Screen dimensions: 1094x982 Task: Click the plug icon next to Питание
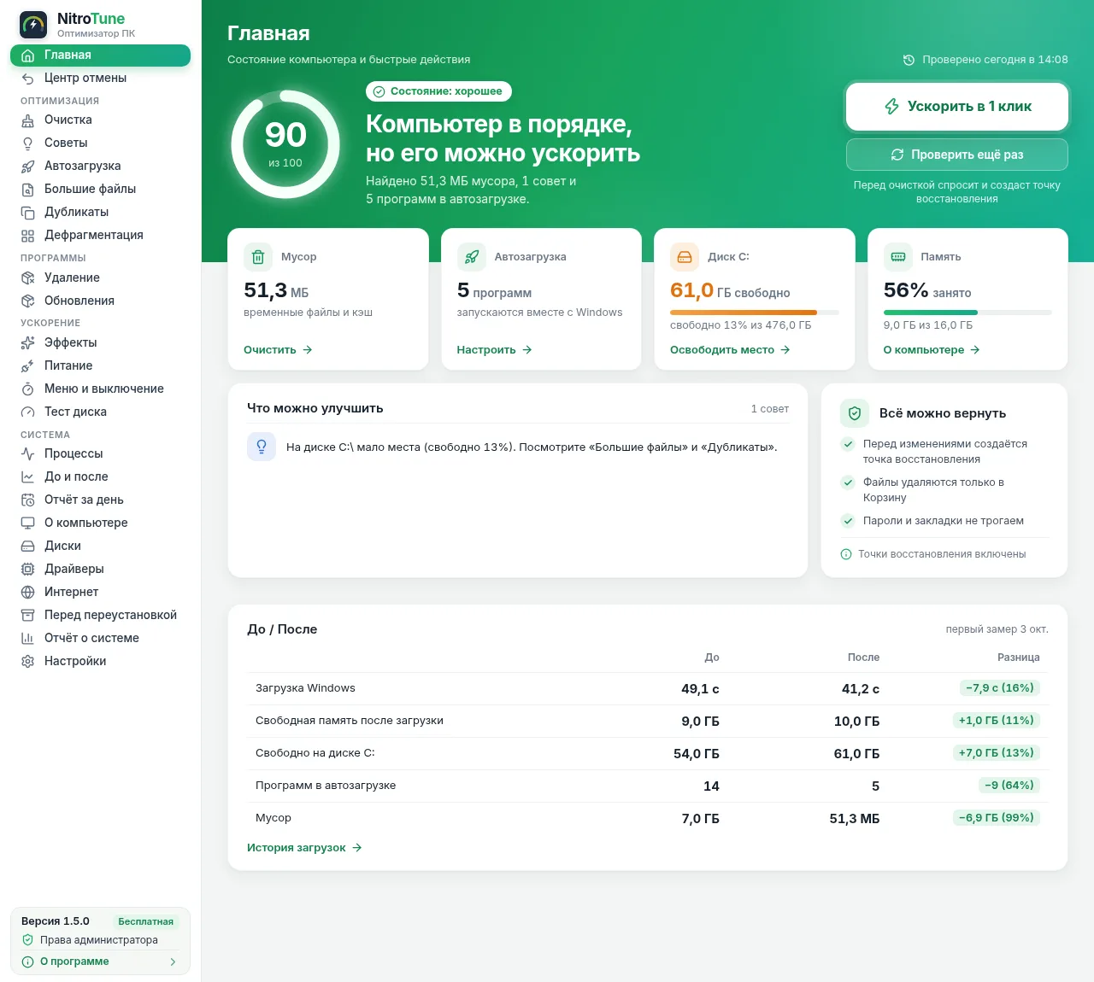click(x=27, y=365)
